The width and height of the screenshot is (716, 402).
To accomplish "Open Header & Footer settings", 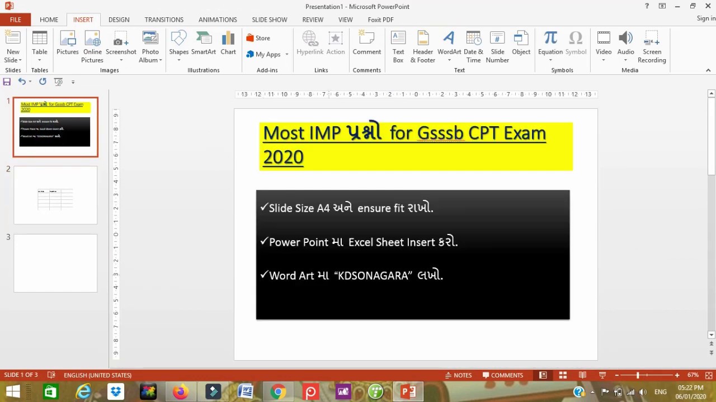I will point(423,47).
